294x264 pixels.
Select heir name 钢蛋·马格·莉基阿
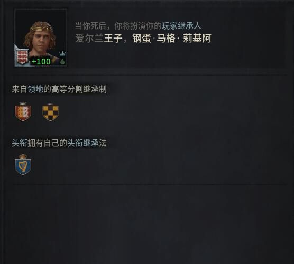(x=172, y=38)
